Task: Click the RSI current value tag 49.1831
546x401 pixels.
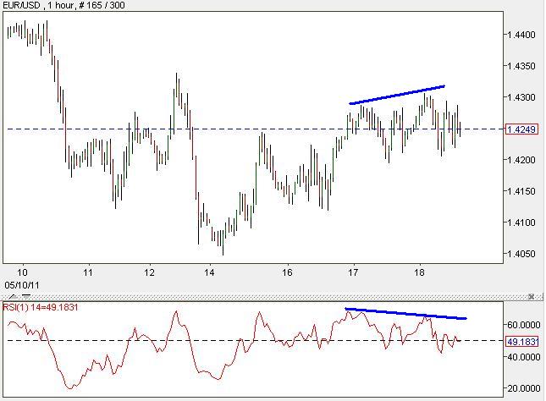Action: tap(522, 342)
